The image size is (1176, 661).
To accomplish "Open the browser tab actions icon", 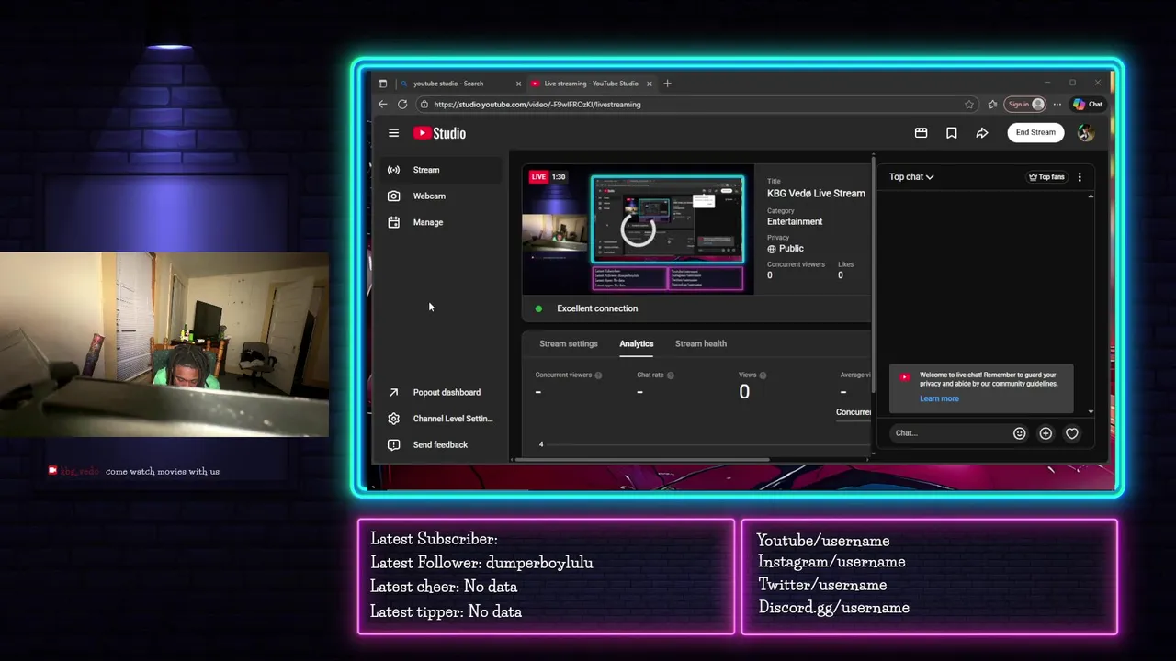I will (x=383, y=84).
